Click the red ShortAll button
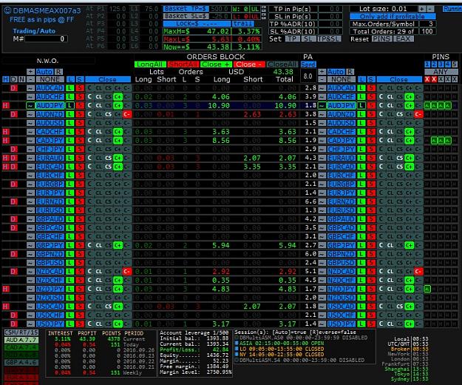Image resolution: width=462 pixels, height=385 pixels. click(183, 64)
